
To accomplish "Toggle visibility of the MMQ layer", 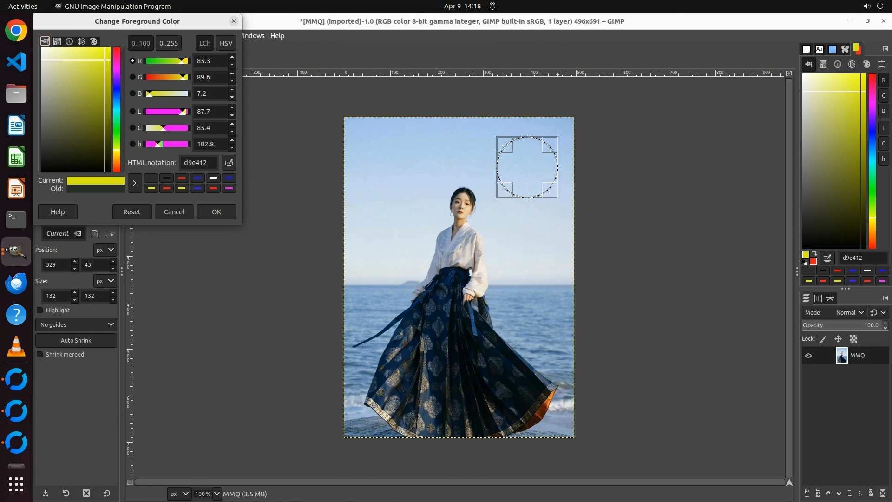I will coord(808,356).
